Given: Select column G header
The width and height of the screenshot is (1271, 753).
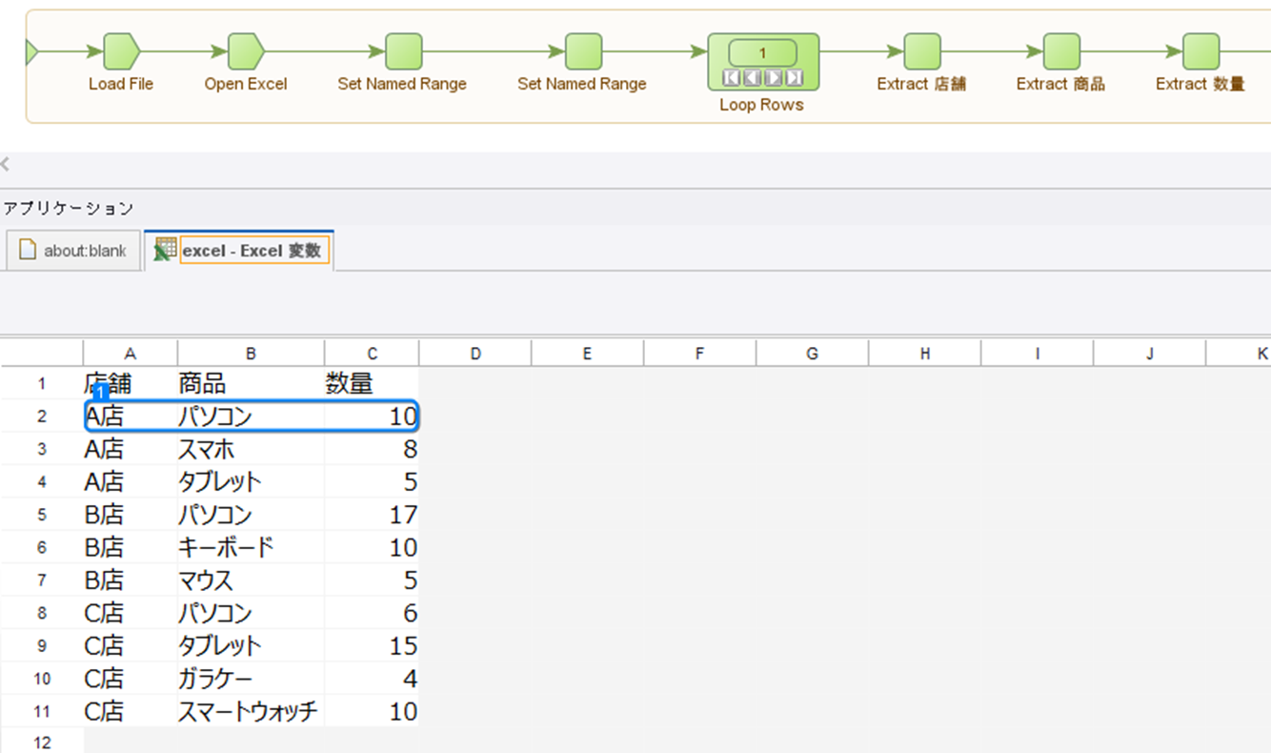Looking at the screenshot, I should [x=812, y=354].
